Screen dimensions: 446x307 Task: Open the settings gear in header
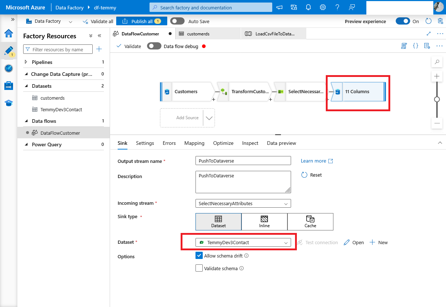point(323,7)
